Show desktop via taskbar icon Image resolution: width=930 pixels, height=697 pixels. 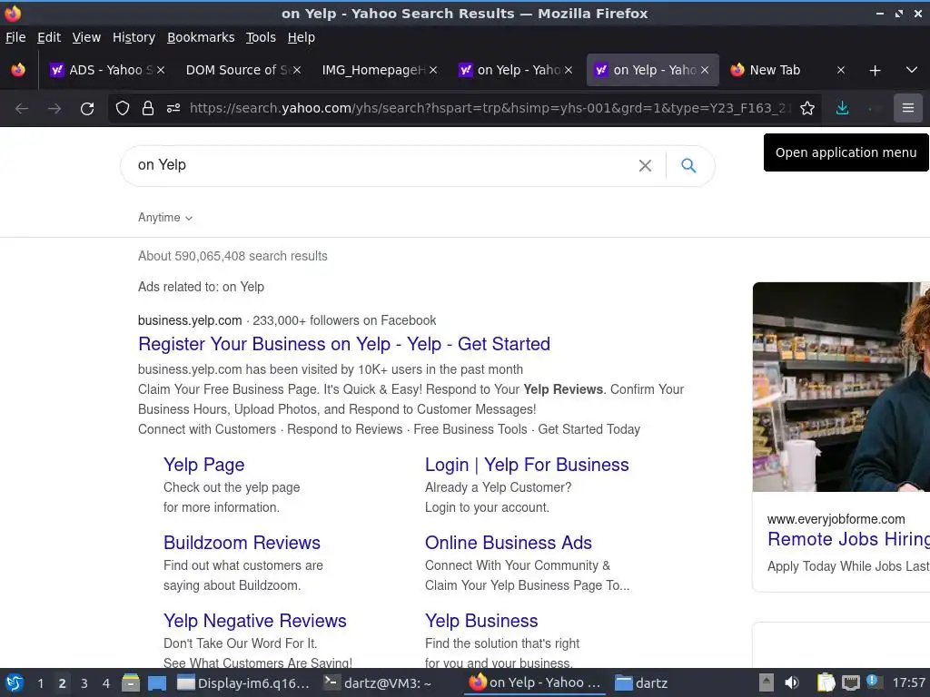pyautogui.click(x=156, y=682)
